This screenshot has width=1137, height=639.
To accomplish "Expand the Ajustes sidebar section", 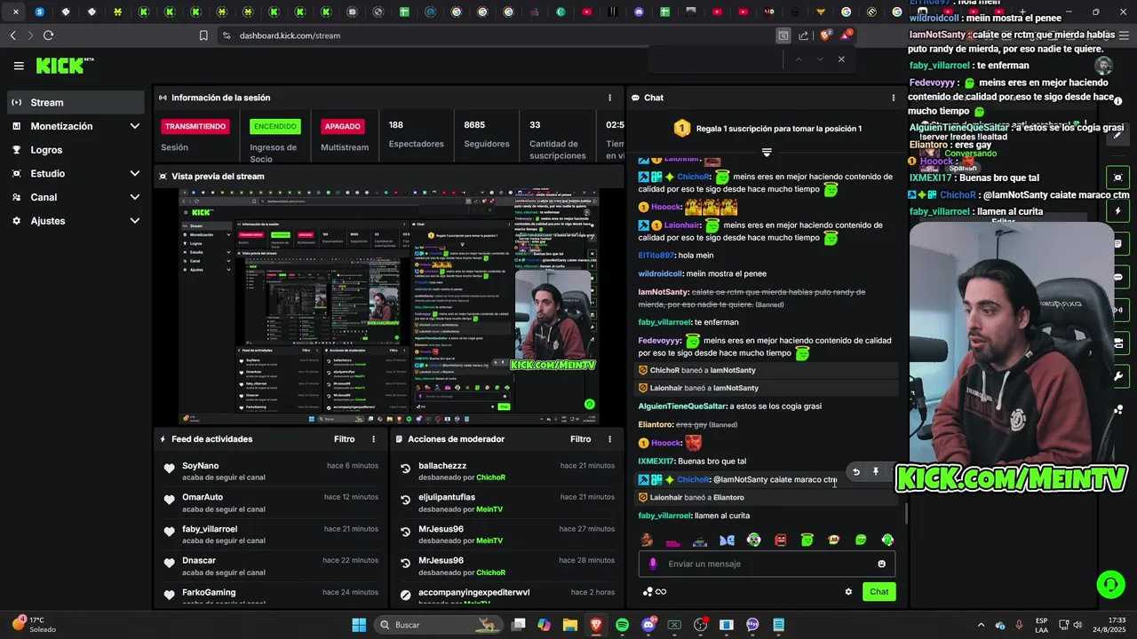I will (x=76, y=220).
